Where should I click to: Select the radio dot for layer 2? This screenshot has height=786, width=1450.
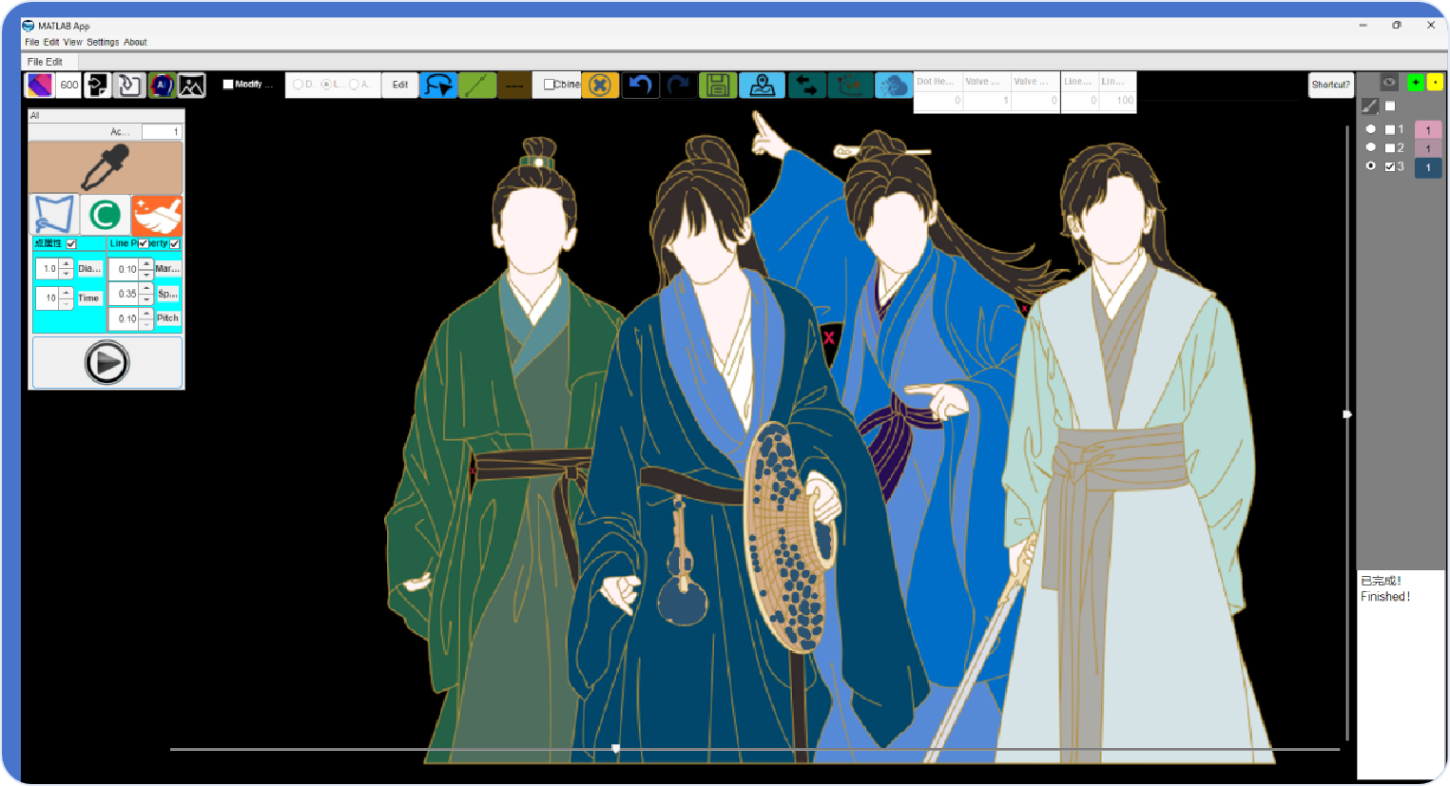coord(1370,147)
